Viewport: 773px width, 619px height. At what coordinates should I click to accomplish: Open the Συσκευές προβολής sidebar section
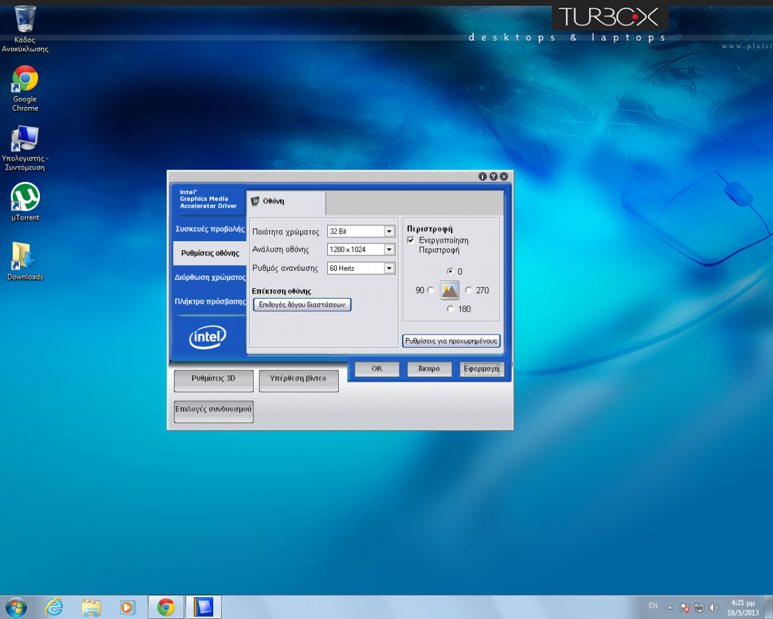tap(210, 229)
